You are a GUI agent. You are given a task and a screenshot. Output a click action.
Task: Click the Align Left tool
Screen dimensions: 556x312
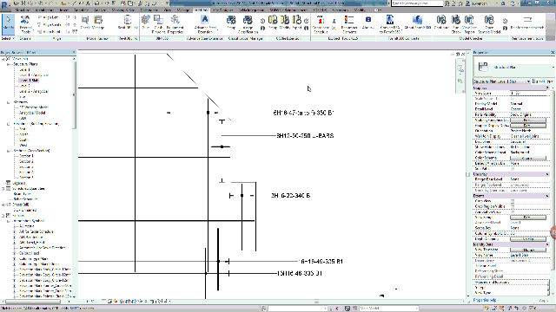pyautogui.click(x=49, y=17)
